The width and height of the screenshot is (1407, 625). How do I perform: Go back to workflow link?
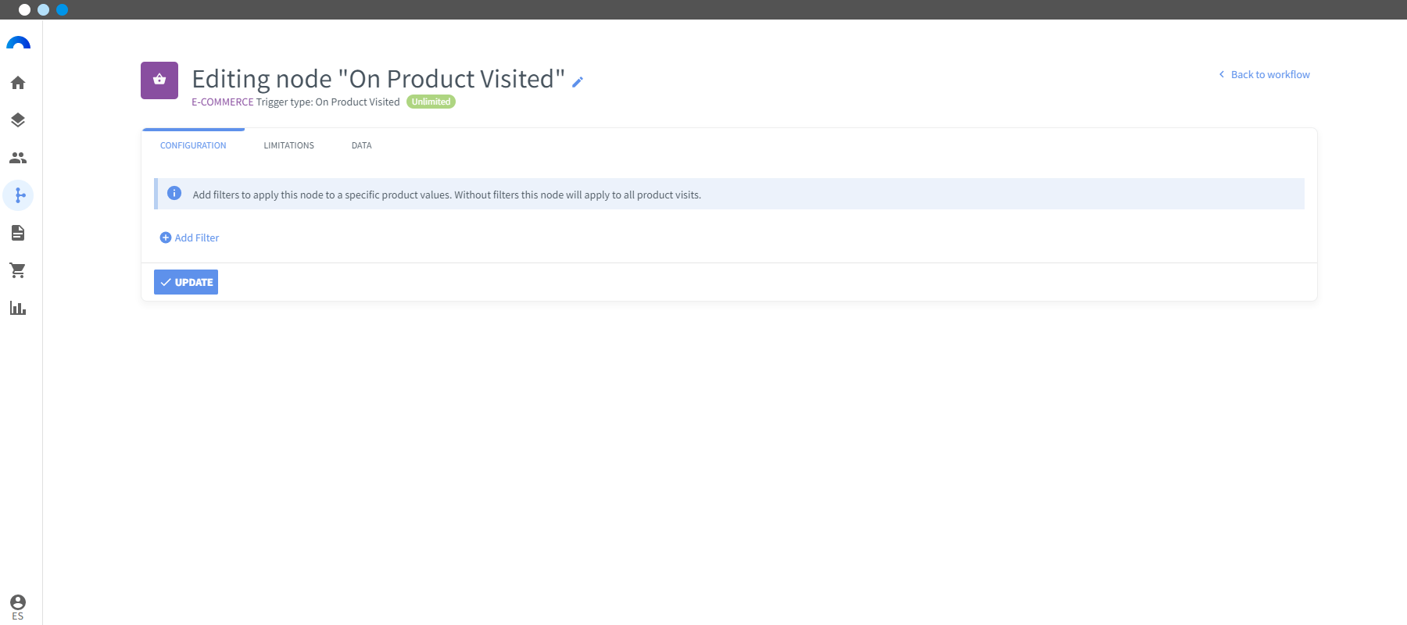point(1264,74)
